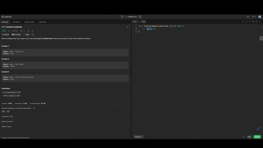The image size is (263, 148).
Task: Expand the Discussion section
Action: click(65, 116)
